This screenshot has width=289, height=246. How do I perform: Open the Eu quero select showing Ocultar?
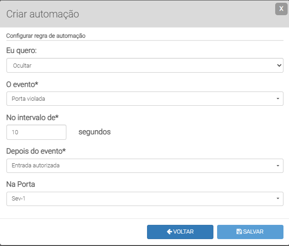click(138, 65)
